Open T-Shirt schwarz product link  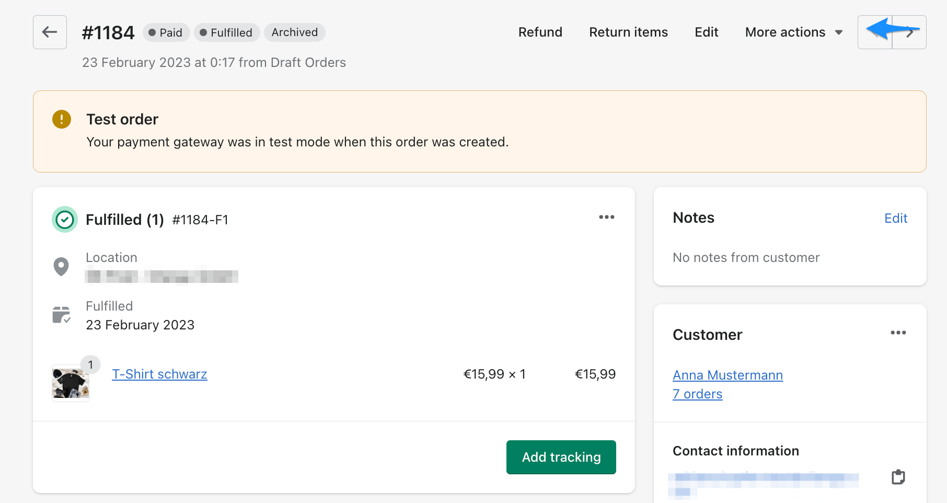pos(159,374)
